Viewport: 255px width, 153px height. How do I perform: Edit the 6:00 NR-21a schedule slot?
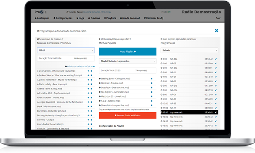tap(216, 86)
